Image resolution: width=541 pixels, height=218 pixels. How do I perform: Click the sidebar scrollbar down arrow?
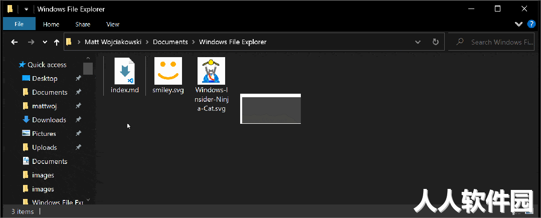point(88,200)
